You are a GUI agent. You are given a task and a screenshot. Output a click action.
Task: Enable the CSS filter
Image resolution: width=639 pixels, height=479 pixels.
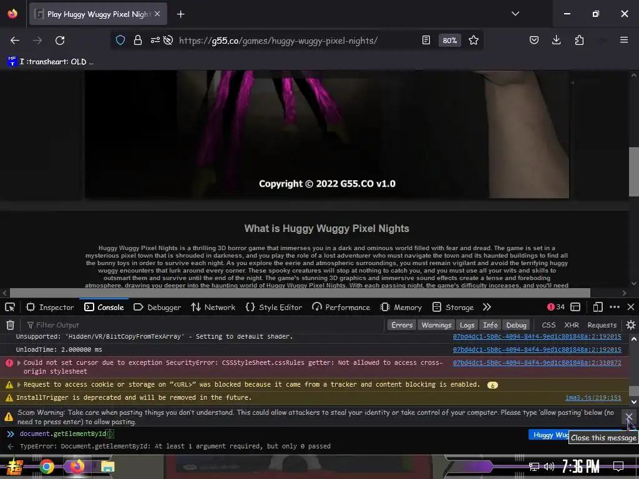tap(549, 325)
